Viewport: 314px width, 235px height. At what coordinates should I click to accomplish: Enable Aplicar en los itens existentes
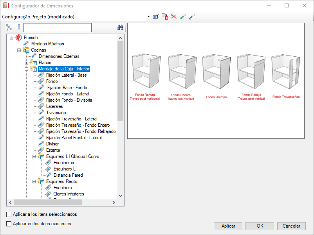tap(9, 224)
